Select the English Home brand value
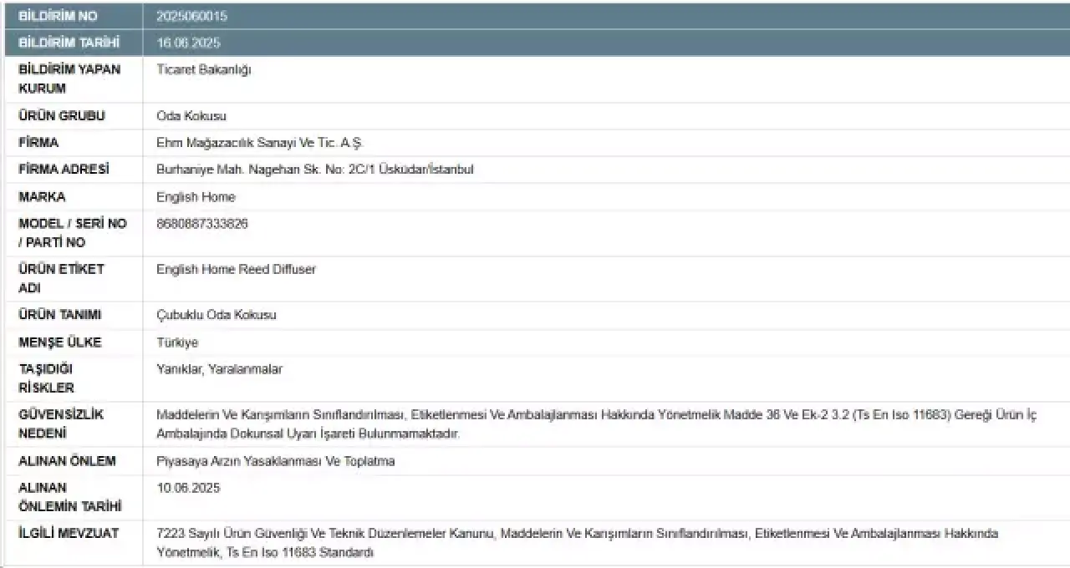The width and height of the screenshot is (1070, 568). [196, 197]
